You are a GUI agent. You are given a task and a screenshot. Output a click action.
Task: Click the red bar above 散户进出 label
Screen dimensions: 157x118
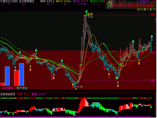16,78
